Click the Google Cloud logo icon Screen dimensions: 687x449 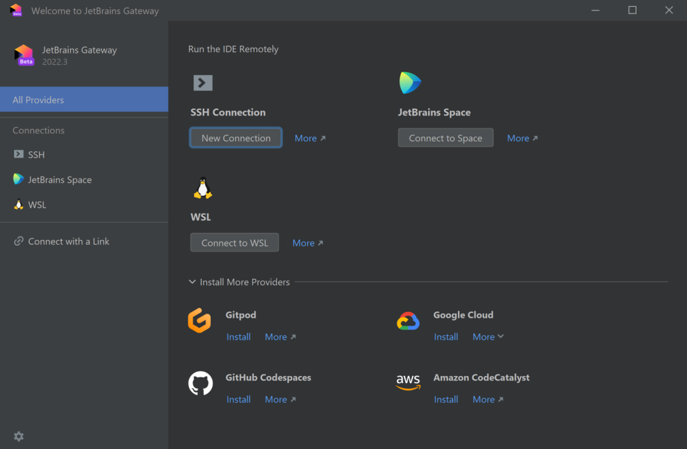(x=408, y=321)
